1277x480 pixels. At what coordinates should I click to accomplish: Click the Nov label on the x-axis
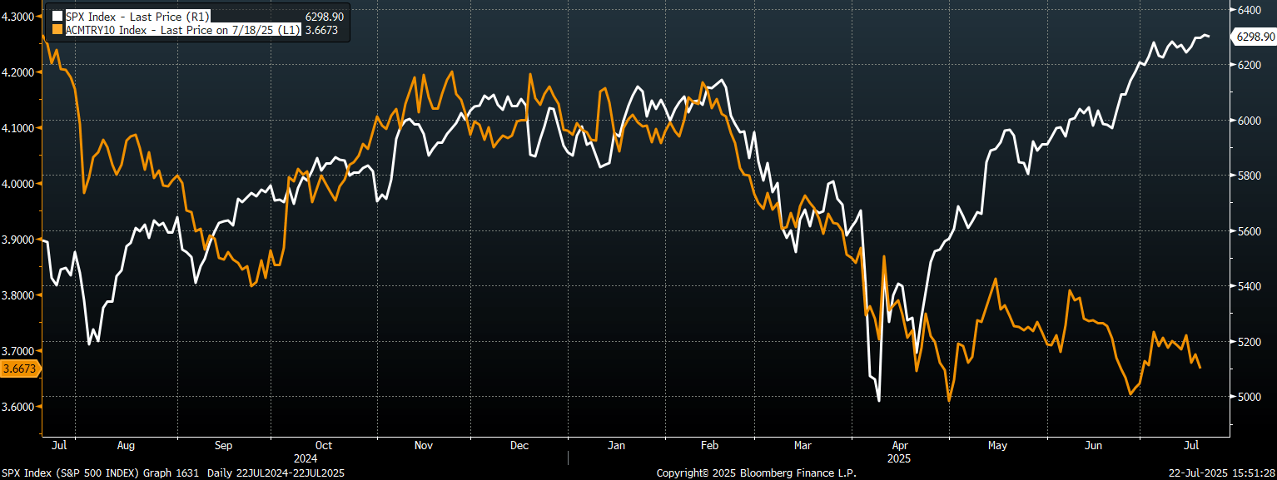click(423, 446)
